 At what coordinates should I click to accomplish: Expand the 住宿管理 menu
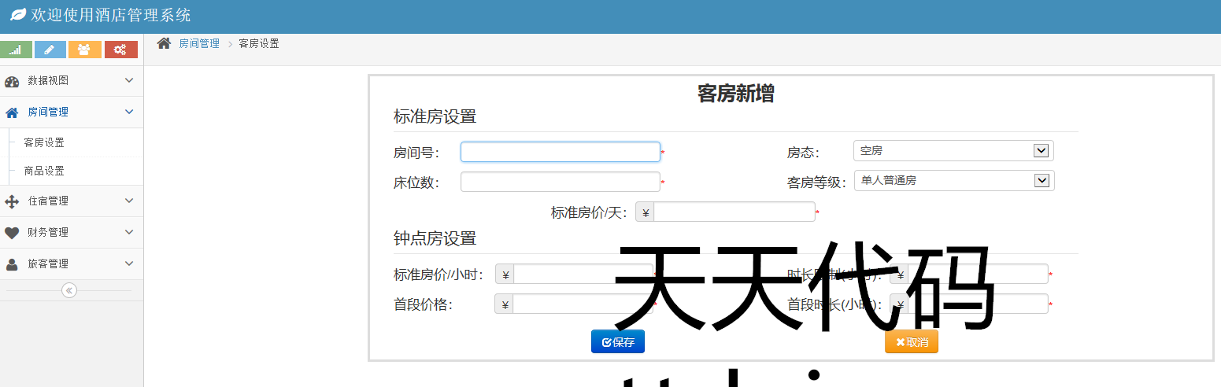[x=71, y=201]
